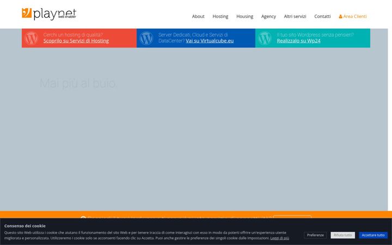
Task: Click the 'Mai più al buio.' slide heading
Action: [78, 83]
